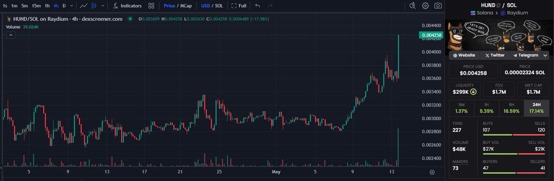Viewport: 554px width, 181px height.
Task: Open the project Website link
Action: coord(464,55)
